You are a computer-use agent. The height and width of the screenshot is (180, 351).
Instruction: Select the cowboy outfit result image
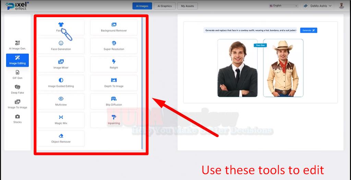283,68
